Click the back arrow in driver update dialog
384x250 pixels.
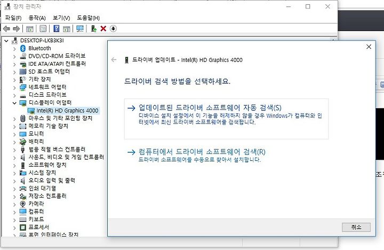coord(114,60)
